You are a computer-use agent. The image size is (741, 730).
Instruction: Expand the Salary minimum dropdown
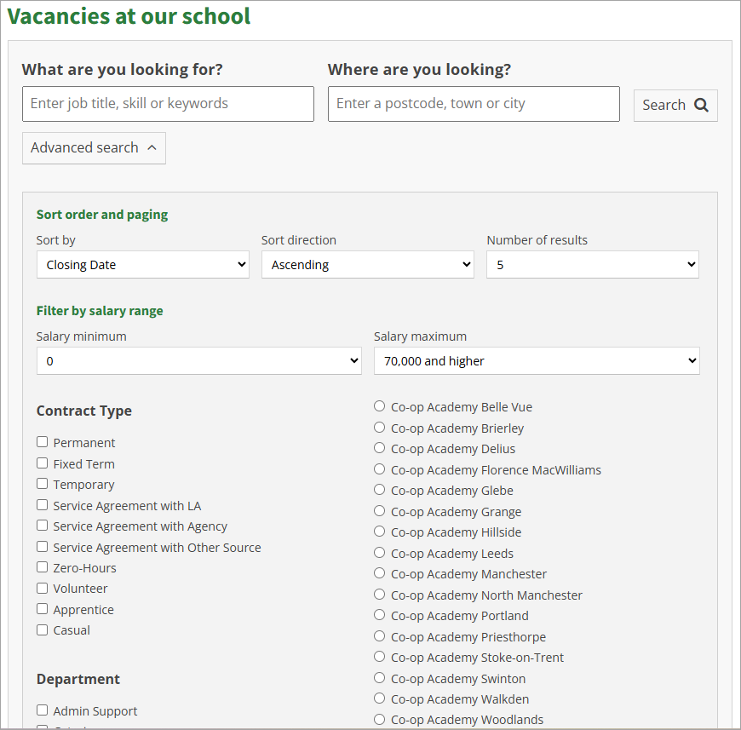[x=198, y=361]
